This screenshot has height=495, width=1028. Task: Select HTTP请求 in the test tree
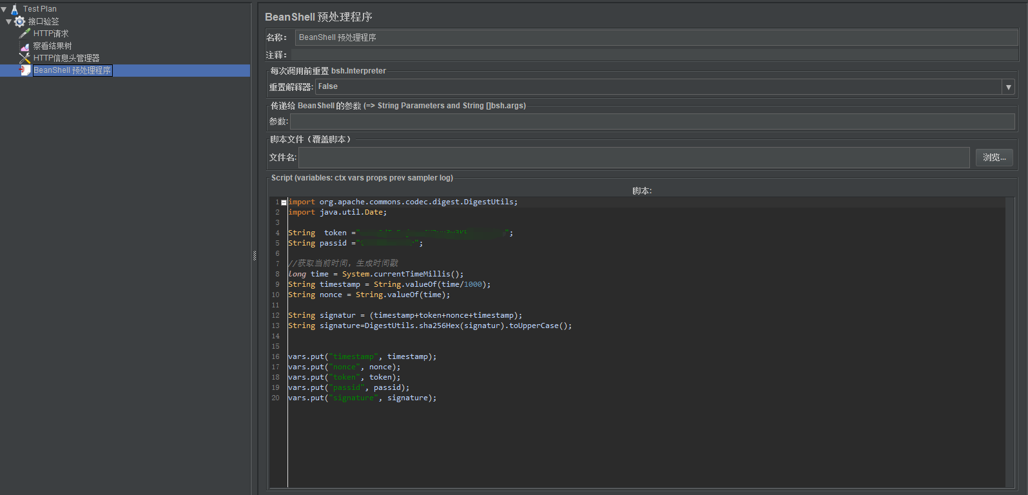tap(51, 34)
